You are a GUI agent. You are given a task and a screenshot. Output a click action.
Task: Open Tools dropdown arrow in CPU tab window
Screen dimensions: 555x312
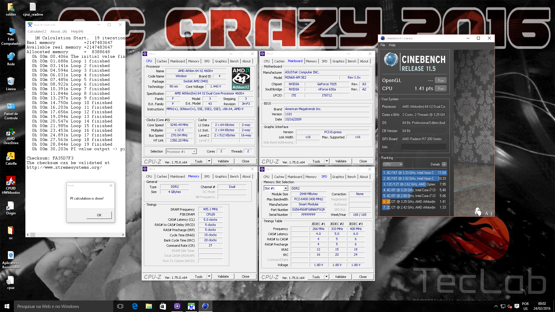(x=209, y=161)
